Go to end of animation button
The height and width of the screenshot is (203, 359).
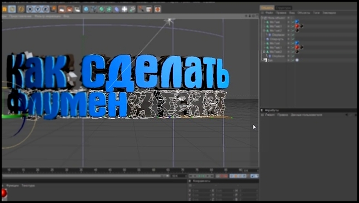(212, 176)
